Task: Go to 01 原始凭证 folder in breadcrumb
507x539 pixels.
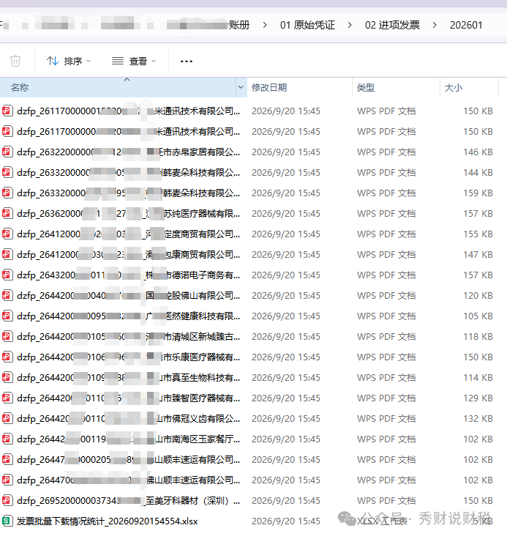Action: point(307,25)
